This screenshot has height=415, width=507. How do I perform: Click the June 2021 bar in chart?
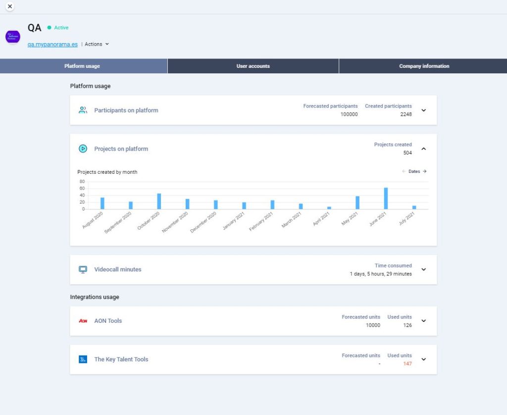tap(386, 199)
